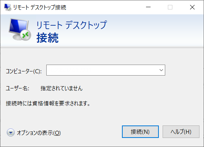
Task: Click the green arrows connection badge
Action: point(26,35)
